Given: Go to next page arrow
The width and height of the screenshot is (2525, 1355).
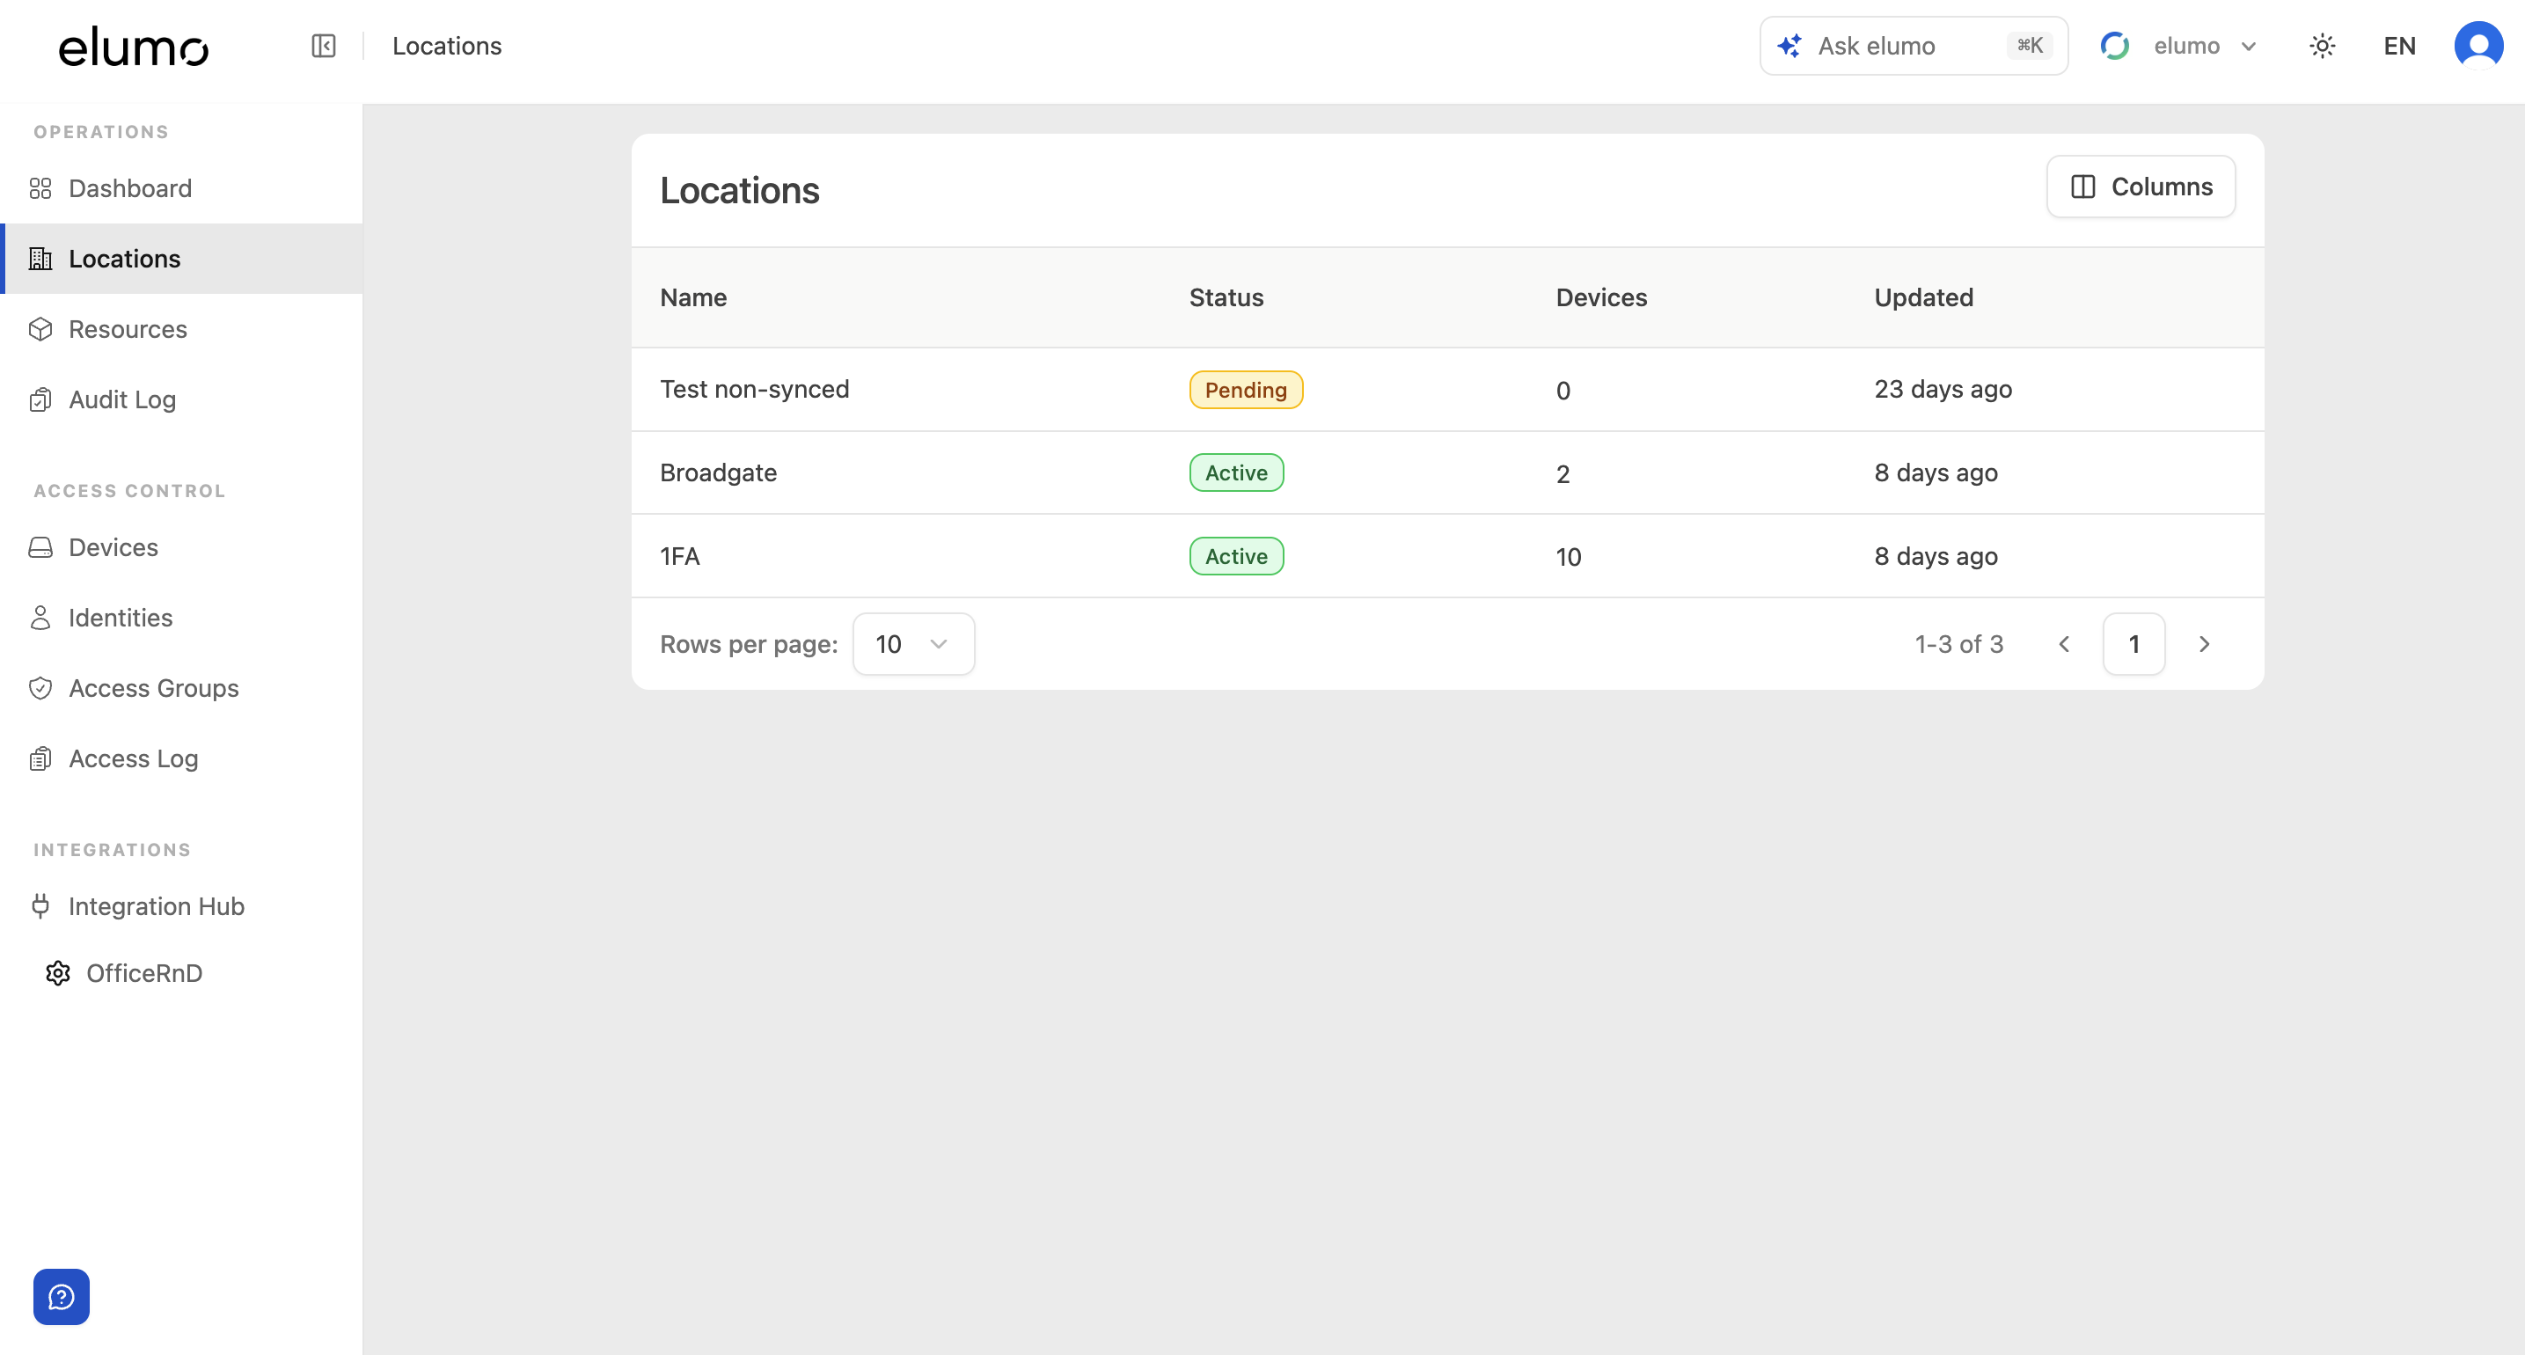Looking at the screenshot, I should pyautogui.click(x=2205, y=644).
